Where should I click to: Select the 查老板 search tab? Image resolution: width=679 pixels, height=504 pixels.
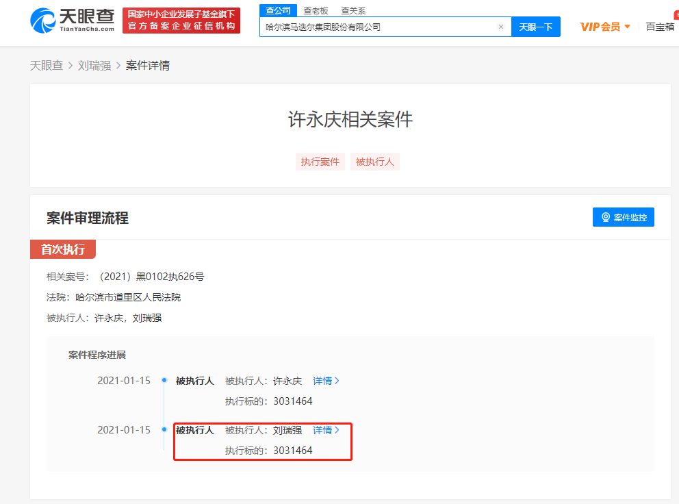click(316, 11)
